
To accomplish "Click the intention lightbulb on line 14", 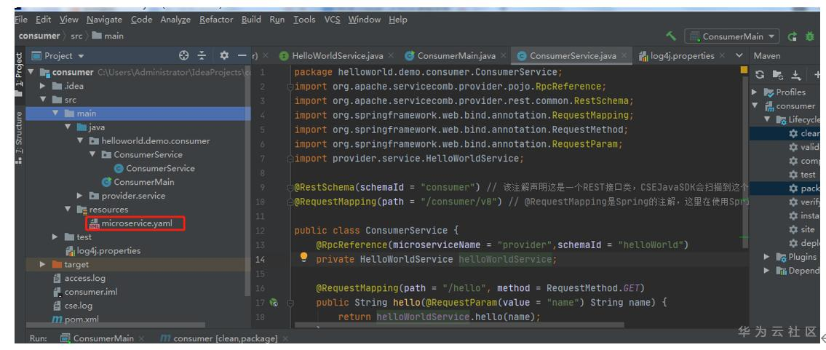I will [303, 257].
